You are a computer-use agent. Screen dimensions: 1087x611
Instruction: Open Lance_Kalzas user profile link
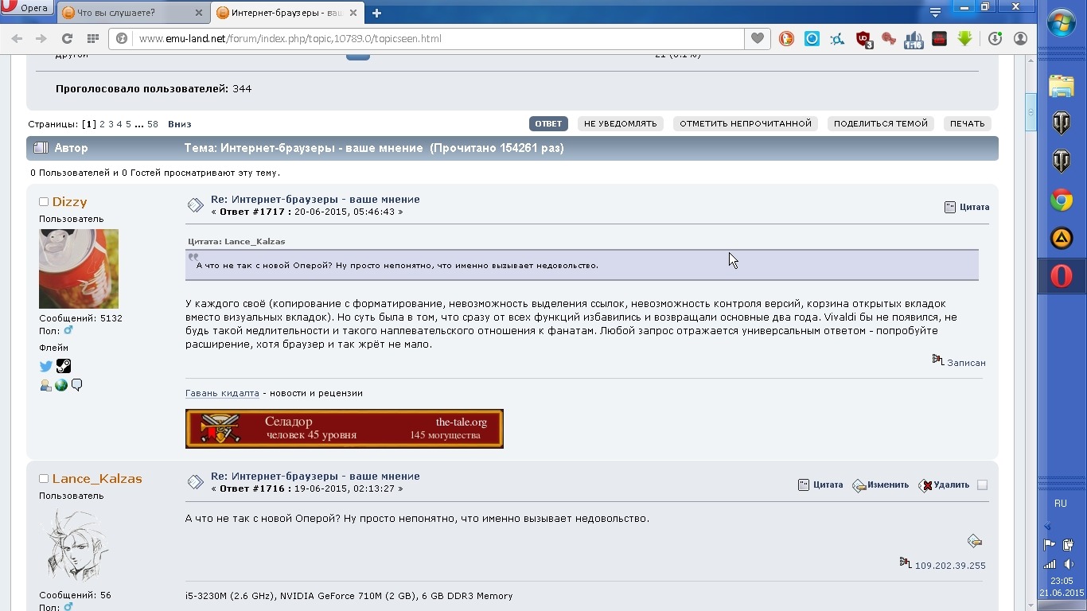(x=97, y=479)
